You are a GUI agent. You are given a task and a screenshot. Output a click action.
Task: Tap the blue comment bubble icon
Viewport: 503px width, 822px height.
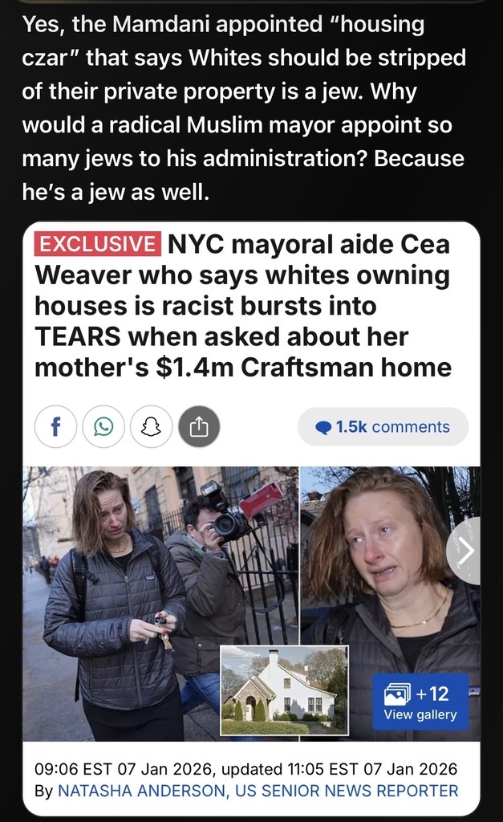click(x=323, y=428)
